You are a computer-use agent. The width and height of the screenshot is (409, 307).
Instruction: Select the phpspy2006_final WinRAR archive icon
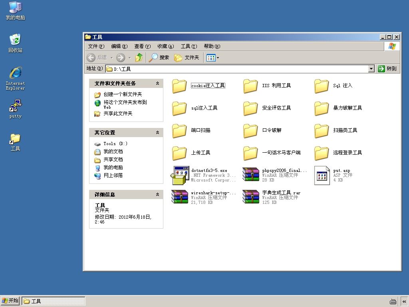251,174
